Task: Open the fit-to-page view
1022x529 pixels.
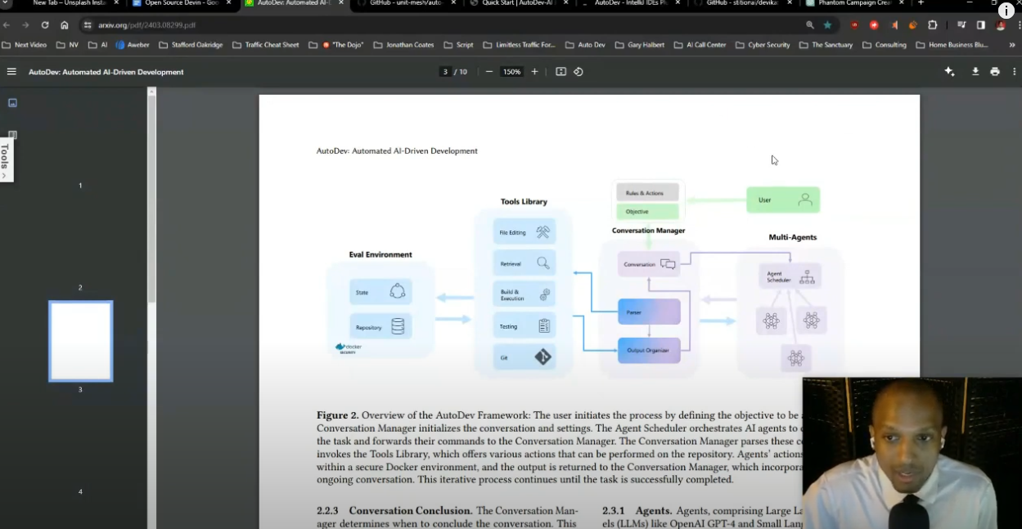Action: 561,71
